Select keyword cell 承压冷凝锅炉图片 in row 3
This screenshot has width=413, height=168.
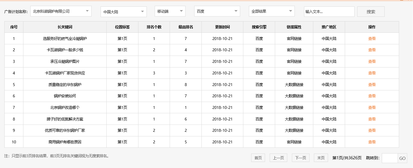coord(65,61)
